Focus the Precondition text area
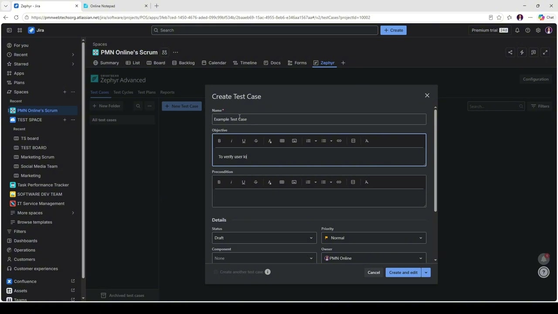 (x=319, y=198)
